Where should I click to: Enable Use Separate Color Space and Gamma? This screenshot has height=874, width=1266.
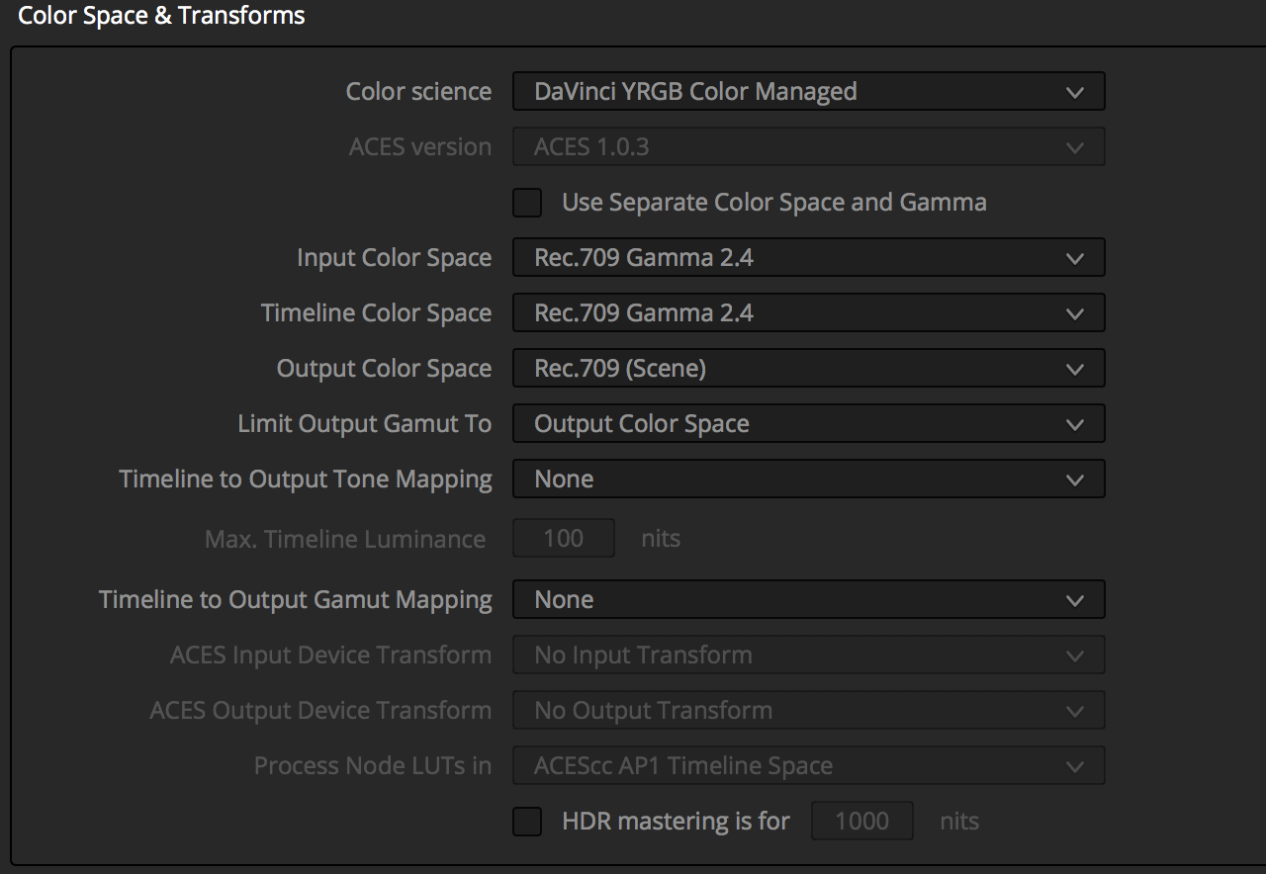click(x=527, y=203)
